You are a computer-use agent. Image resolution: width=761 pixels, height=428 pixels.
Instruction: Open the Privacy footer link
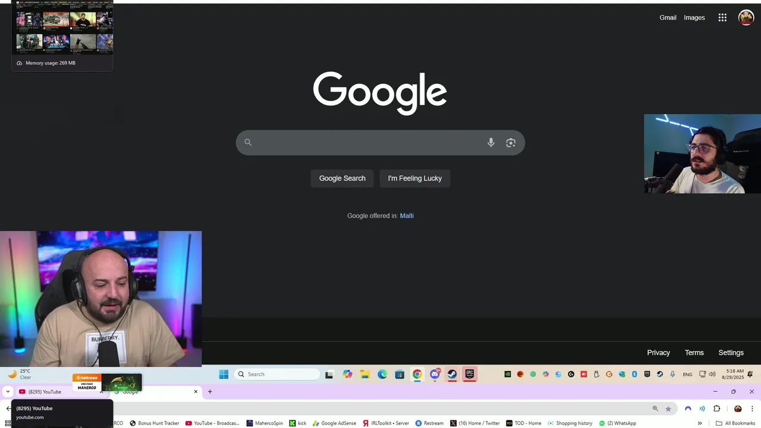pyautogui.click(x=658, y=353)
